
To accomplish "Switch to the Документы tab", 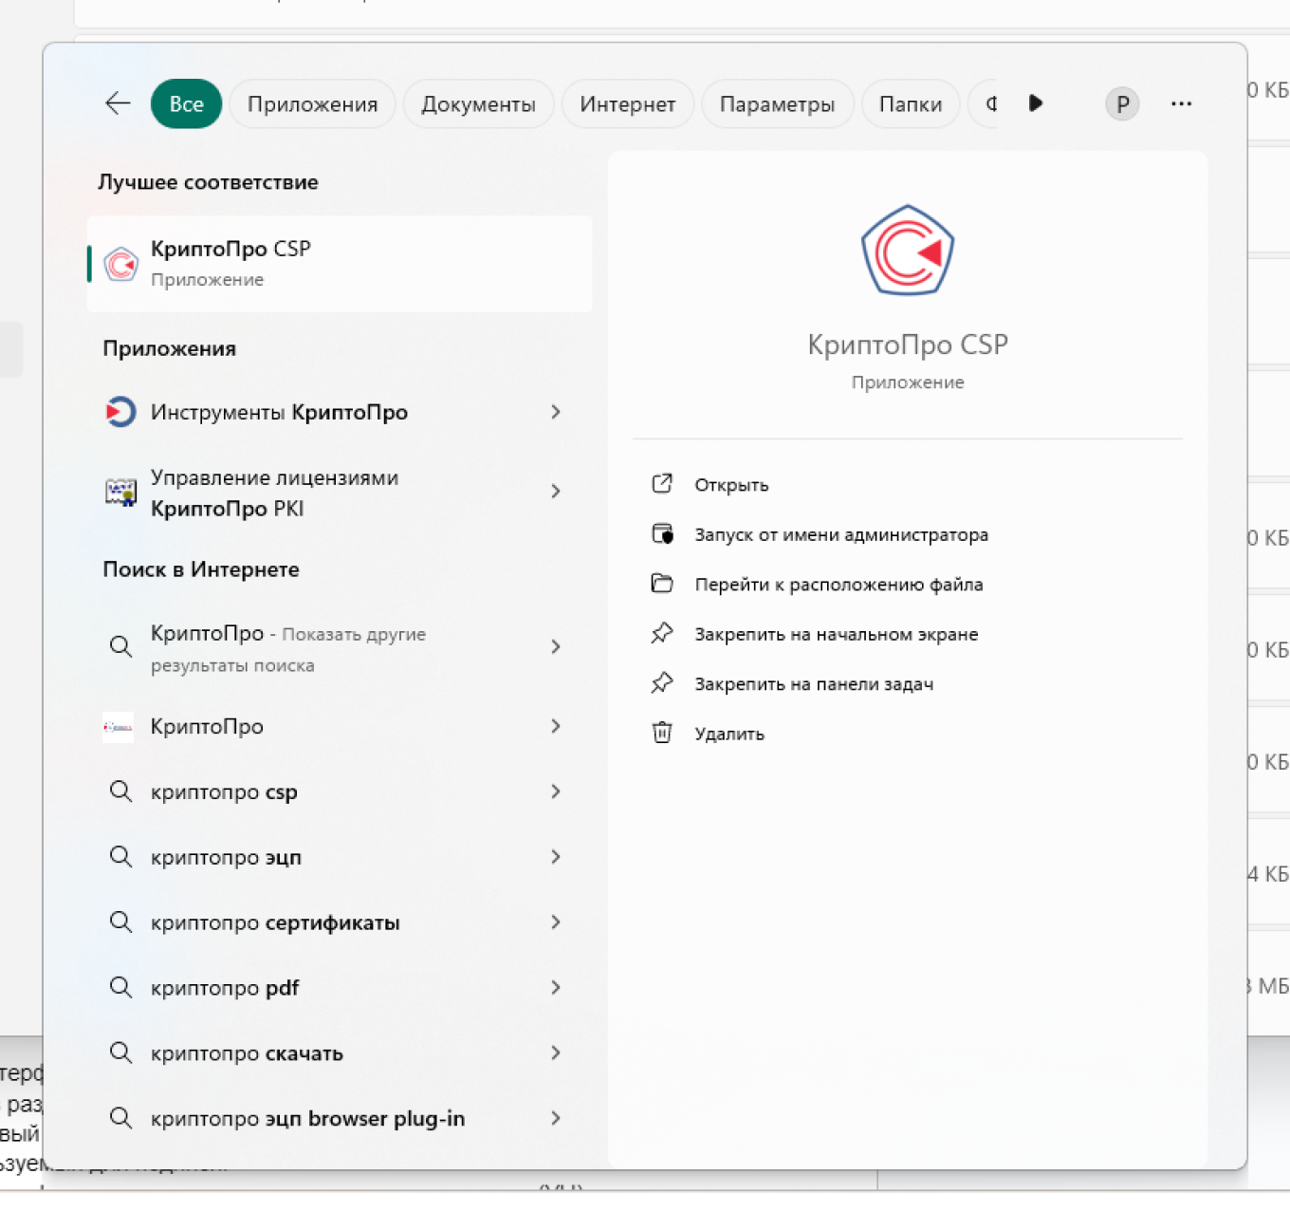I will coord(478,103).
